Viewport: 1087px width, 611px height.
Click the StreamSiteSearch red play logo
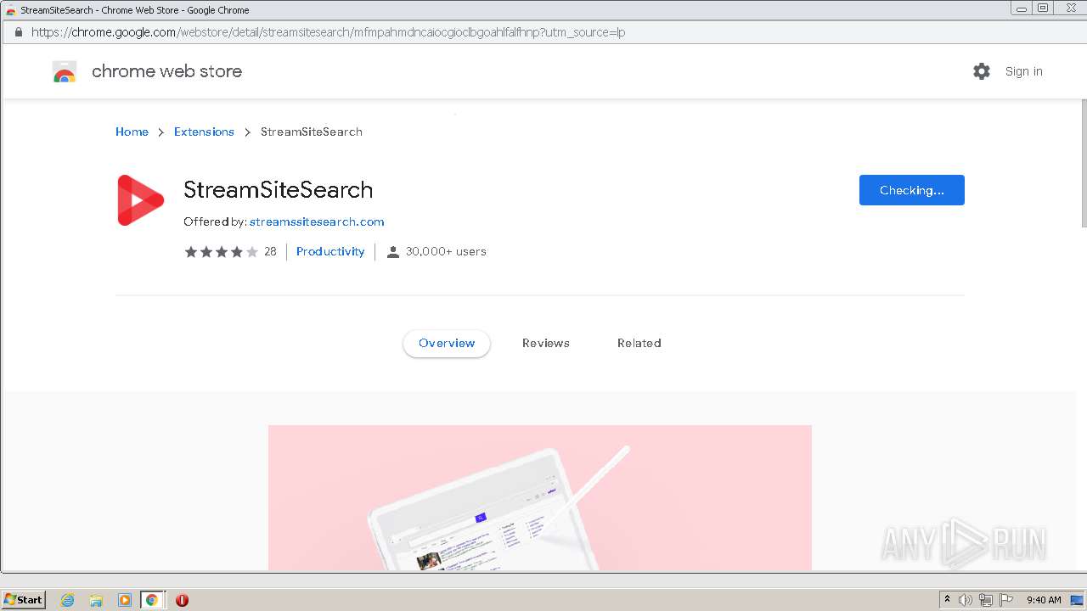point(140,200)
